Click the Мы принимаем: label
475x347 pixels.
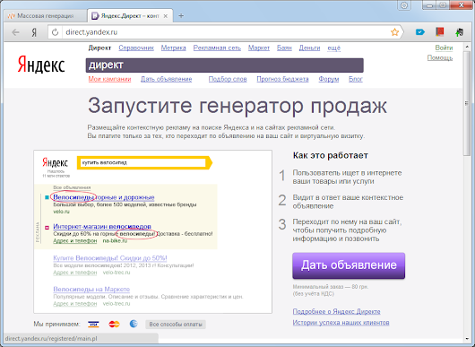[x=57, y=325]
